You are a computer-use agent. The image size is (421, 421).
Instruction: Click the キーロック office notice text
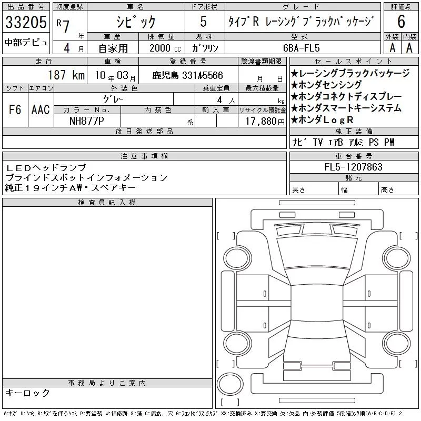point(27,393)
